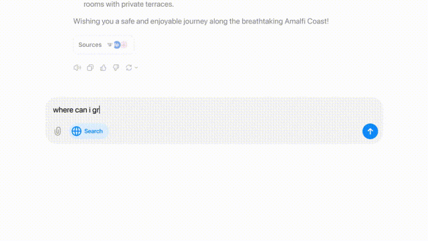Click the 'rooms with private terraces' text line
The width and height of the screenshot is (428, 241).
tap(128, 4)
